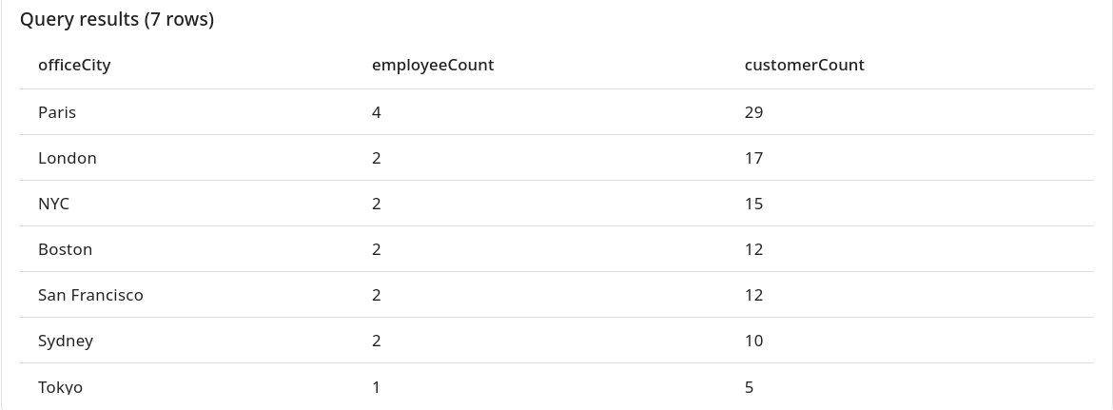Click the customerCount column header
1113x410 pixels.
click(x=804, y=65)
